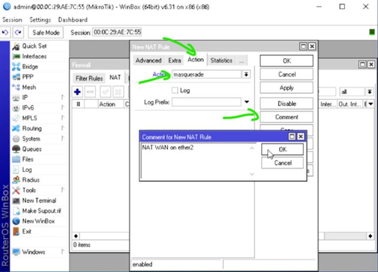
Task: Expand the System submenu arrow
Action: tap(63, 139)
